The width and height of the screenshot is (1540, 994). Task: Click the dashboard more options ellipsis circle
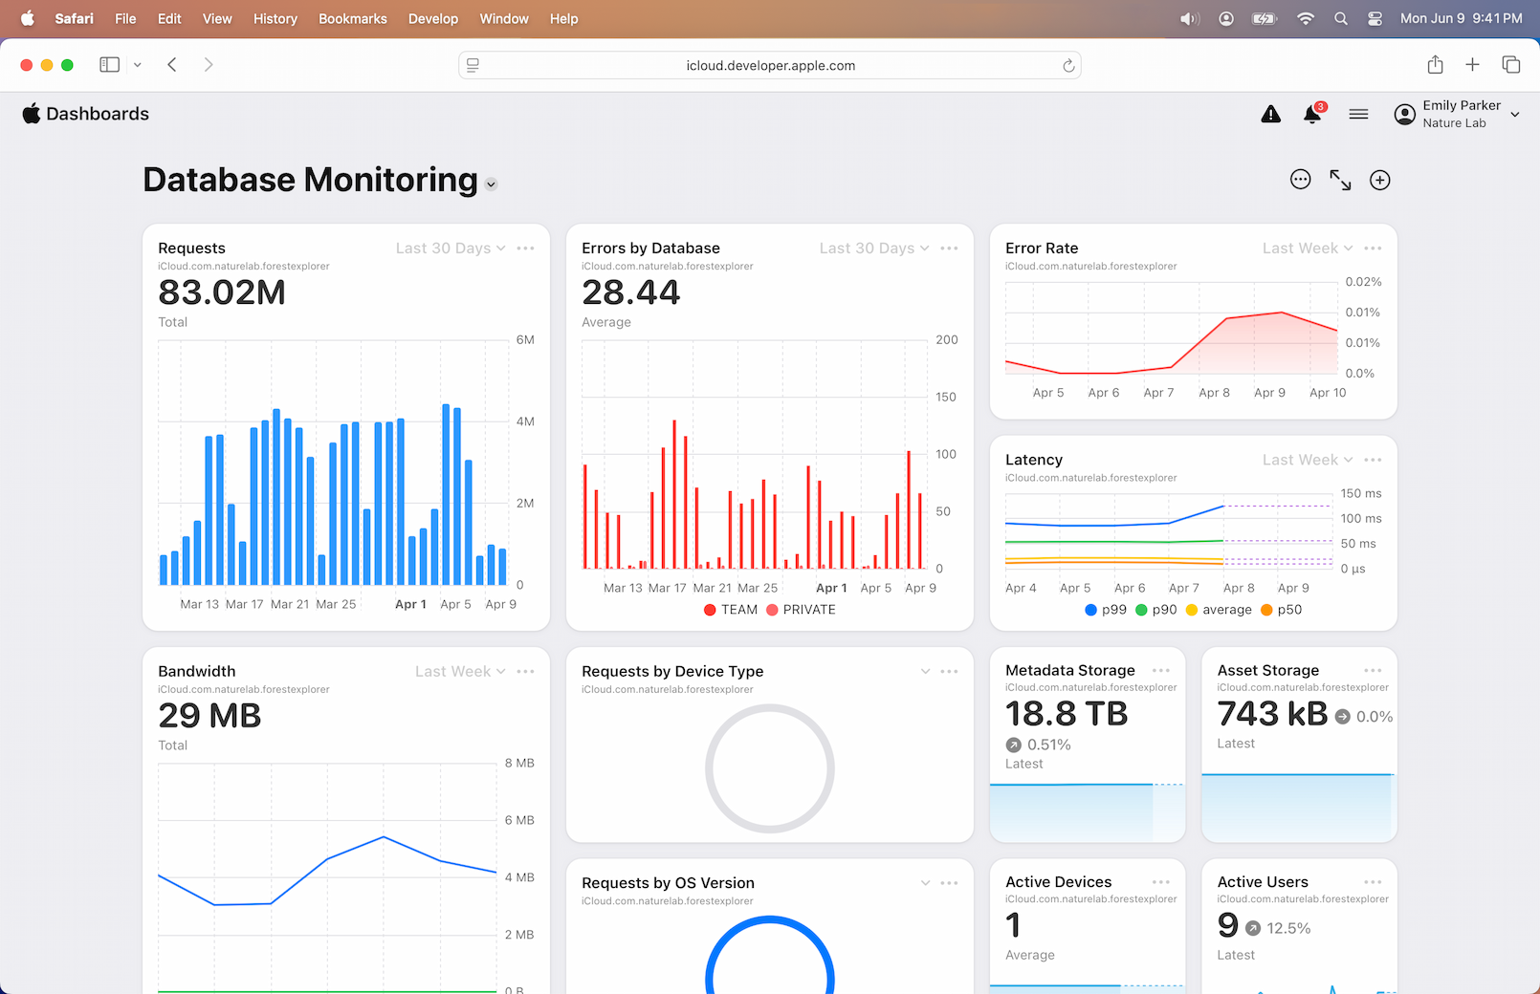(x=1300, y=180)
